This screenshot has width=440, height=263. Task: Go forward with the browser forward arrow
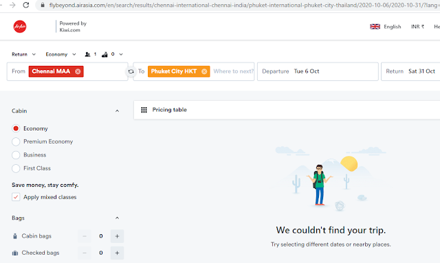pyautogui.click(x=12, y=5)
